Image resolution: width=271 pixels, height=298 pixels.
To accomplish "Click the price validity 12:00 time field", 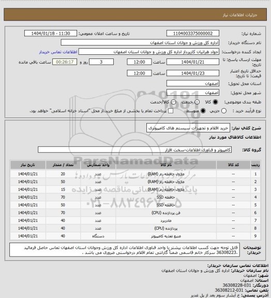I will 139,73.
